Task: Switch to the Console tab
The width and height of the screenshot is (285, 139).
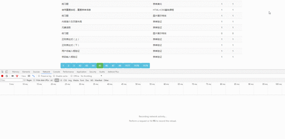Action: [x=57, y=72]
